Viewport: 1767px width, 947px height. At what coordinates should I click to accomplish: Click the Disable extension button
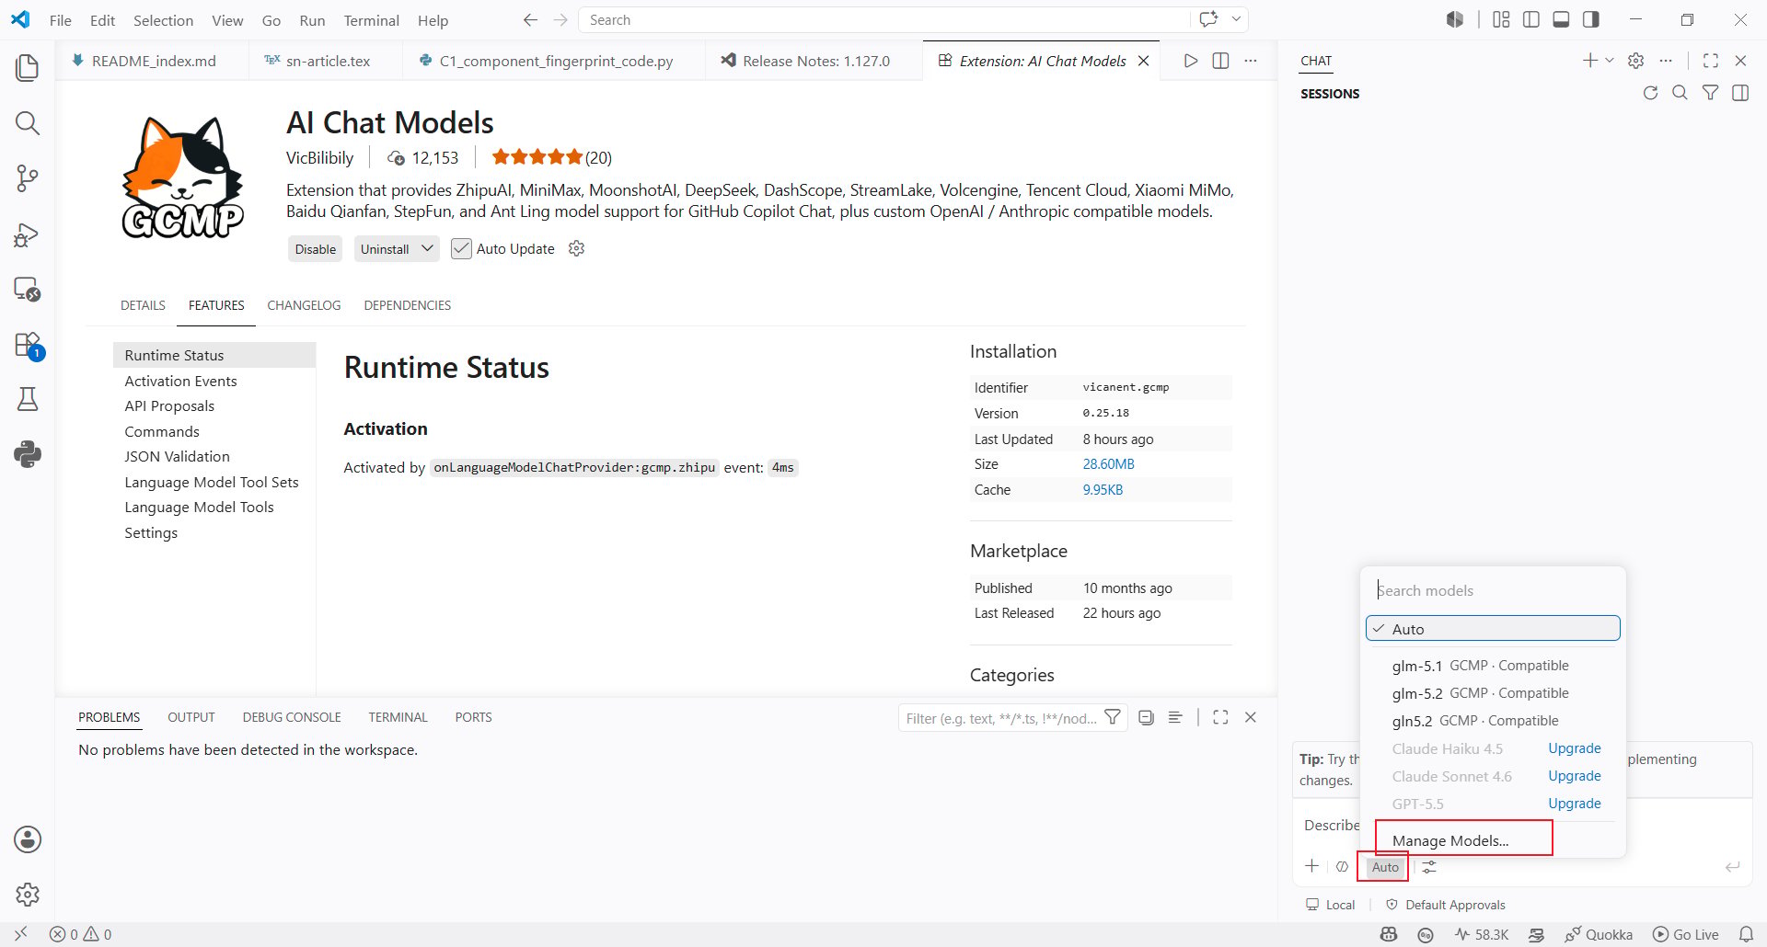point(316,249)
